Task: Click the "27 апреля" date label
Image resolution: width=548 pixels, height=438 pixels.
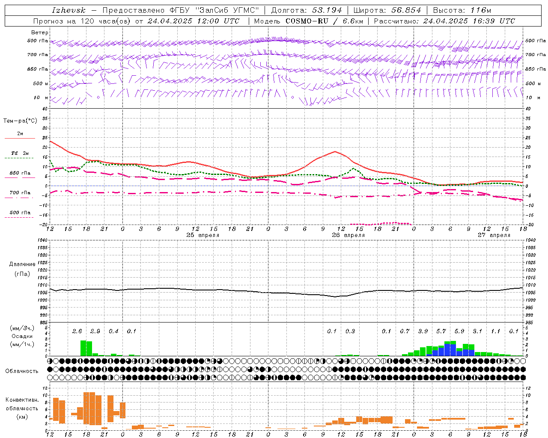Action: click(x=494, y=235)
